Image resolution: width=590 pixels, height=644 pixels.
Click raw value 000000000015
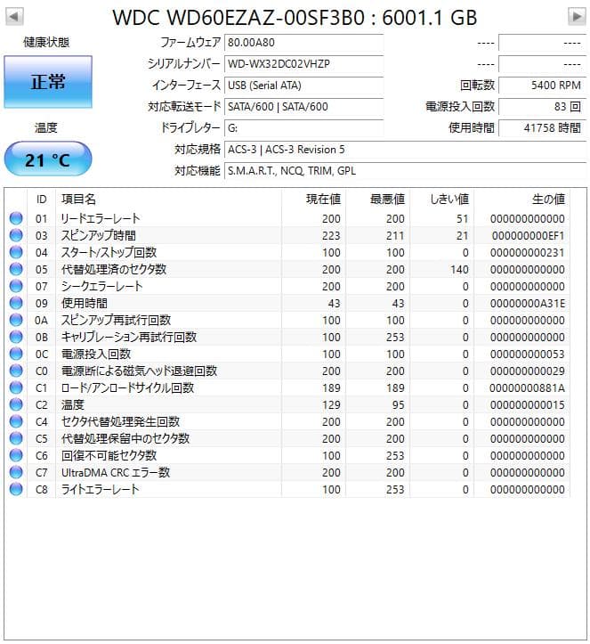pyautogui.click(x=527, y=404)
